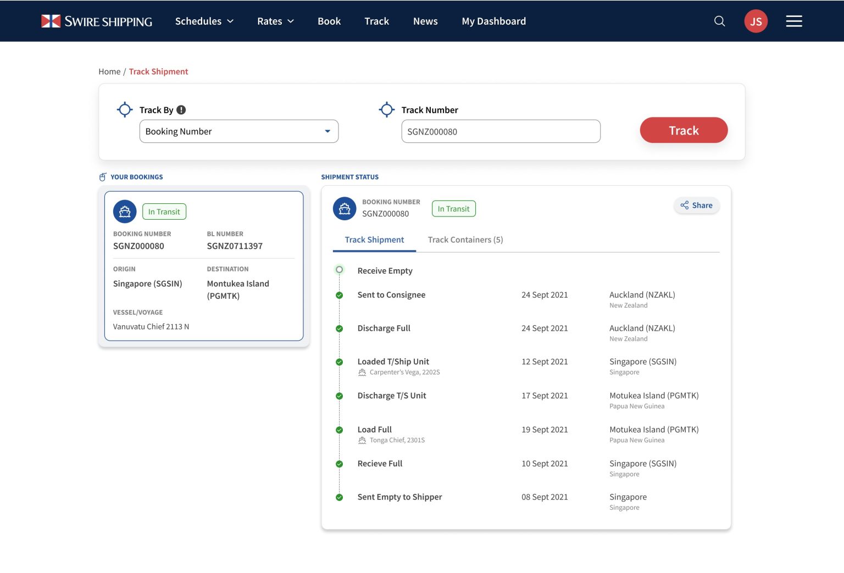
Task: Open the Booking Number dropdown
Action: point(239,131)
